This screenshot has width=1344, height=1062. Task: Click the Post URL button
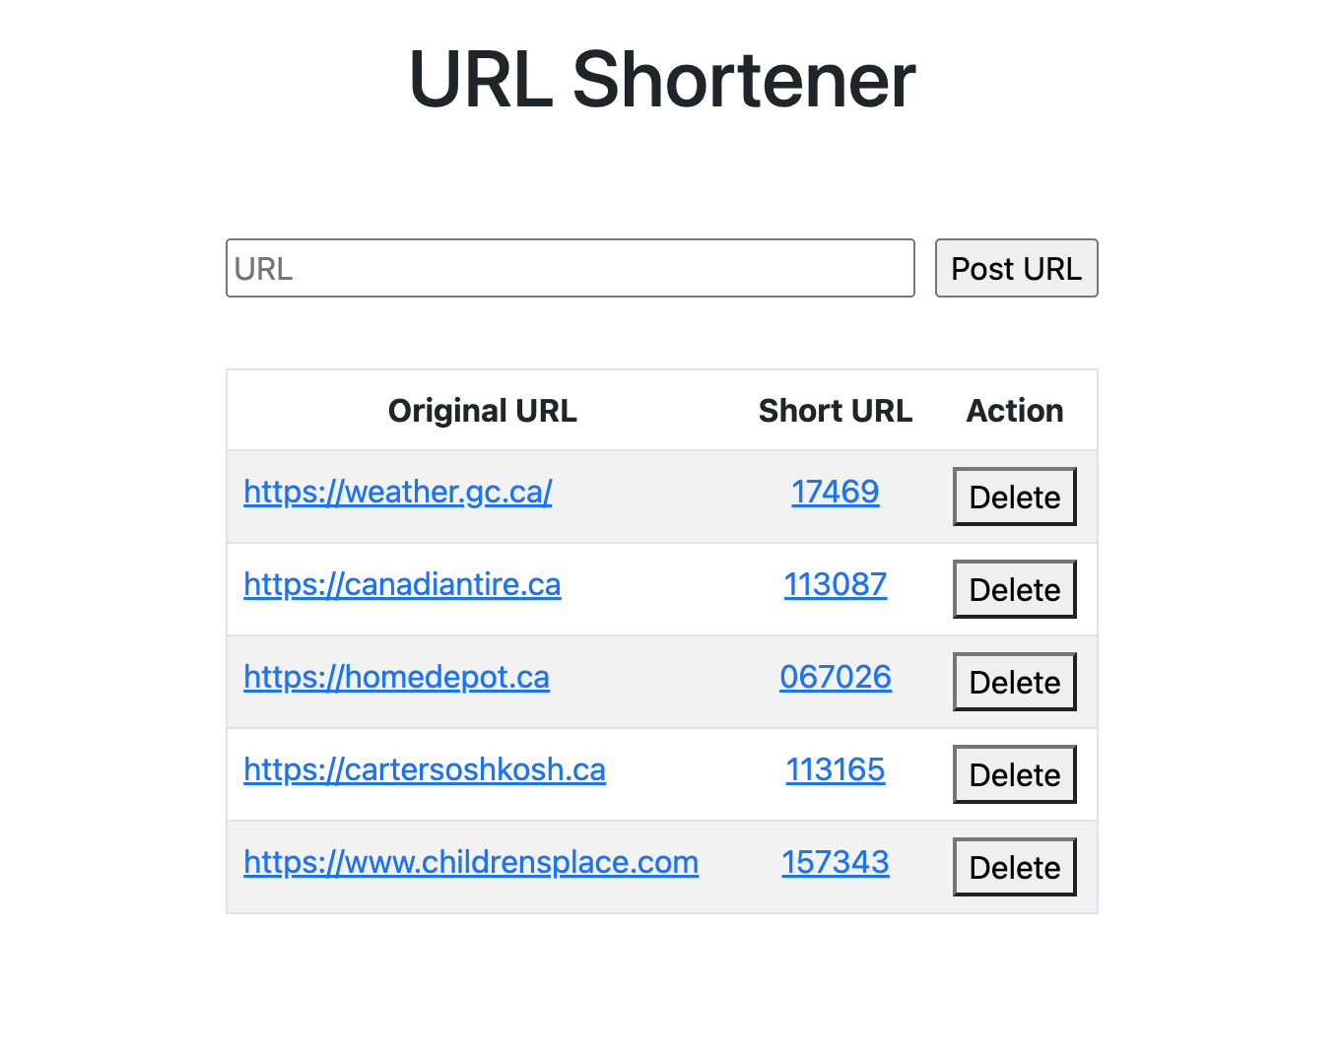click(x=1016, y=268)
